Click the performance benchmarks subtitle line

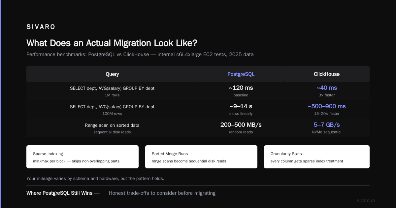pyautogui.click(x=140, y=54)
